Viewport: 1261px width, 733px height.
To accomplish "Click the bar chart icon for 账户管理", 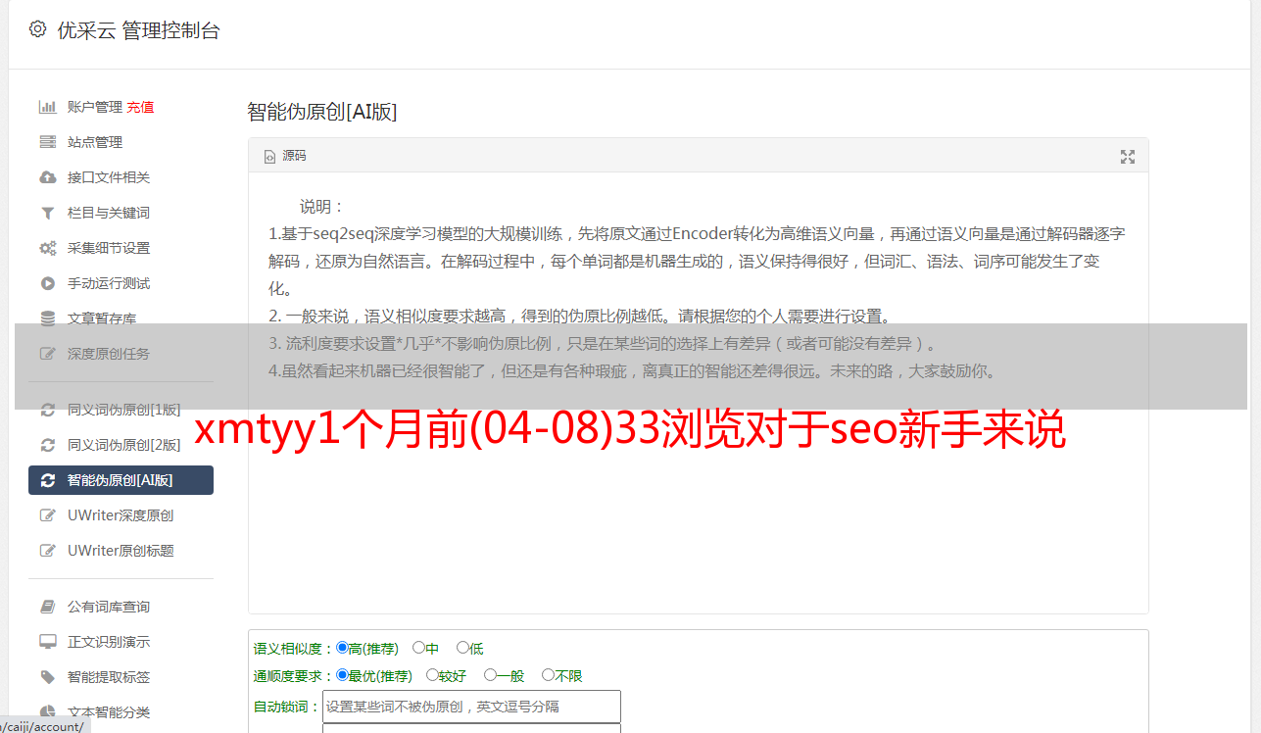I will coord(47,107).
